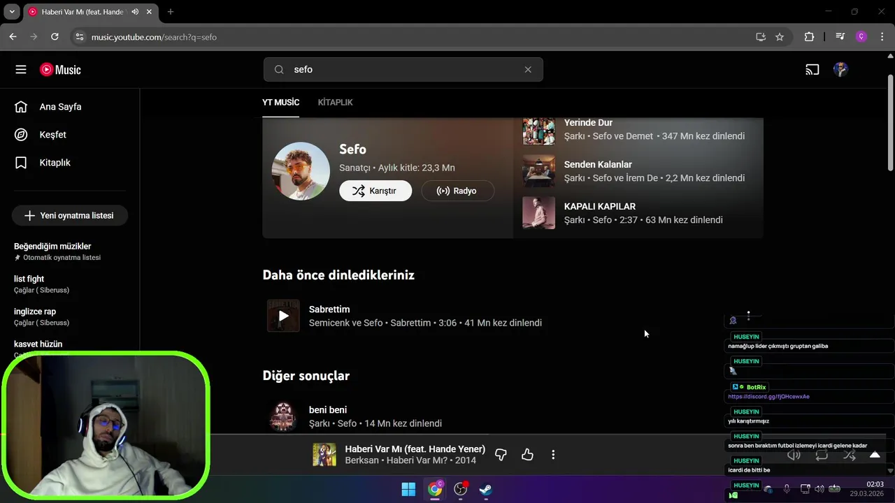This screenshot has width=895, height=503.
Task: Like Haberi Var Mı song
Action: click(x=527, y=455)
